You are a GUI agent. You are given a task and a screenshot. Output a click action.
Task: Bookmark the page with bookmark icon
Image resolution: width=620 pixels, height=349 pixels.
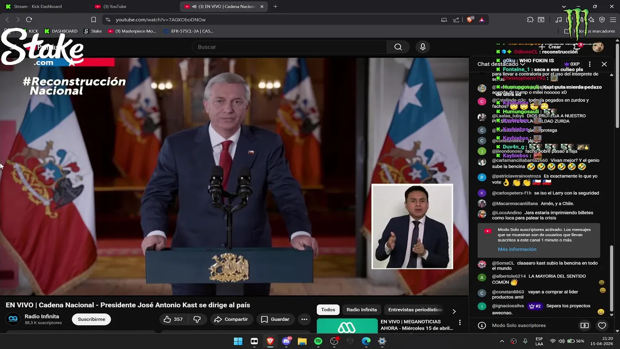(x=93, y=19)
